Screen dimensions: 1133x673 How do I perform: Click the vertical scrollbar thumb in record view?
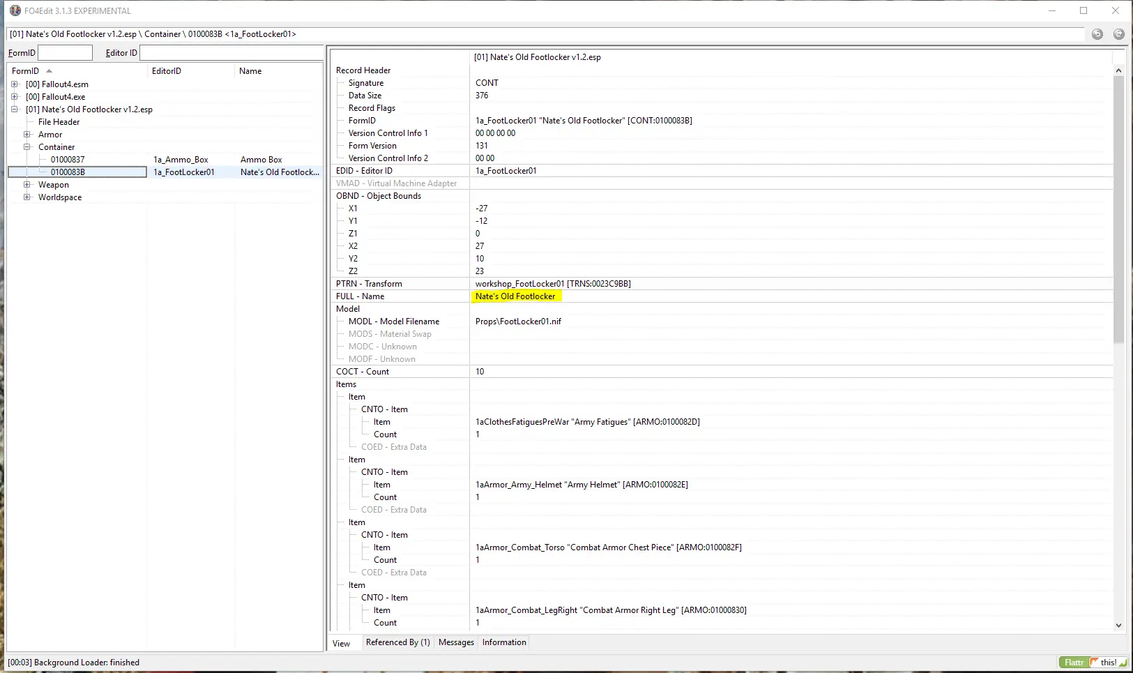pos(1118,209)
